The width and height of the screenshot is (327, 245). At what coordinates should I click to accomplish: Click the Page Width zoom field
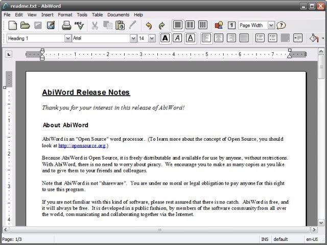[x=253, y=26]
